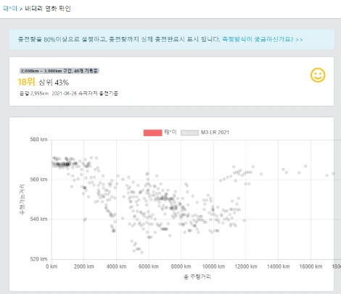Viewport: 341px width, 294px height.
Task: Click the 0 km x-axis label
Action: [x=52, y=266]
